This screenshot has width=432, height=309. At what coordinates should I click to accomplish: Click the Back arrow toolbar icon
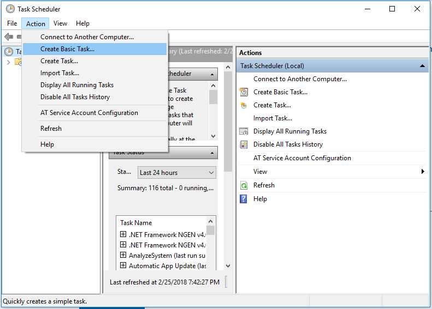[9, 37]
